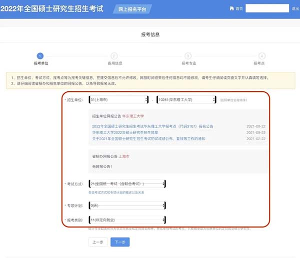Click the 2021-02-22 date
Screen dimensions: 300x258
tap(256, 139)
